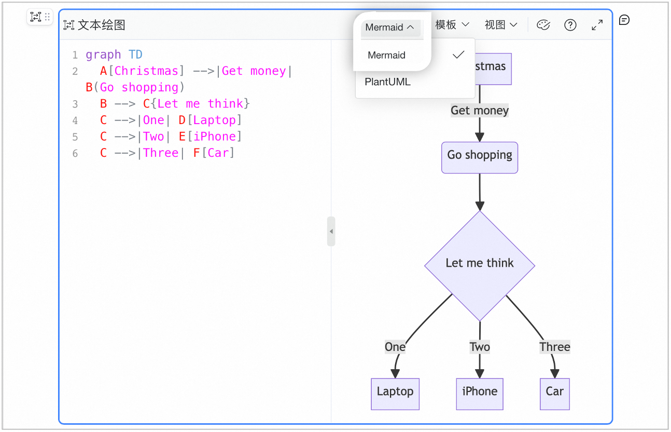The height and width of the screenshot is (432, 671).
Task: Collapse the Mermaid syntax dropdown
Action: click(x=390, y=28)
